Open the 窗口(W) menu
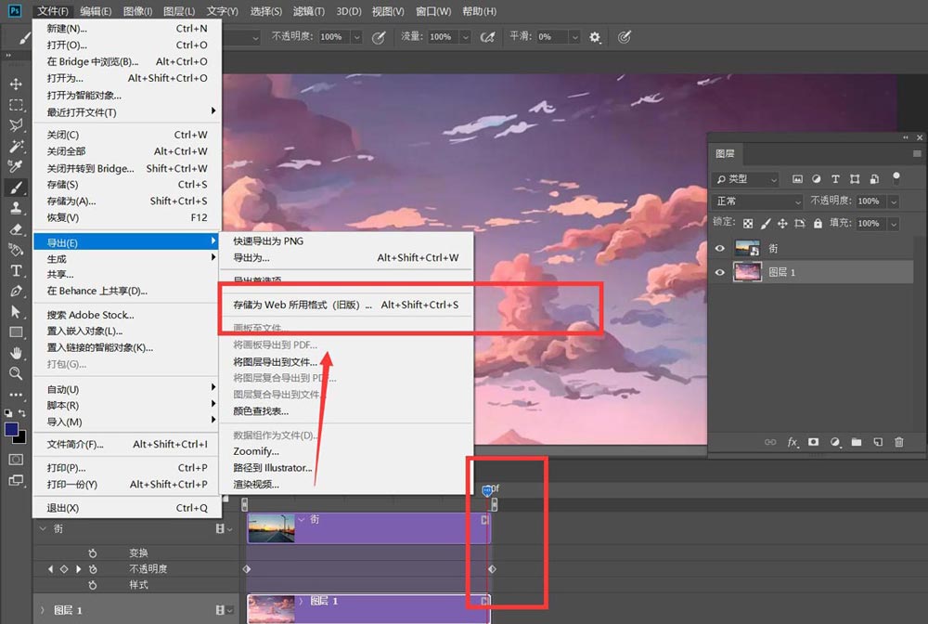The height and width of the screenshot is (624, 928). pos(433,11)
